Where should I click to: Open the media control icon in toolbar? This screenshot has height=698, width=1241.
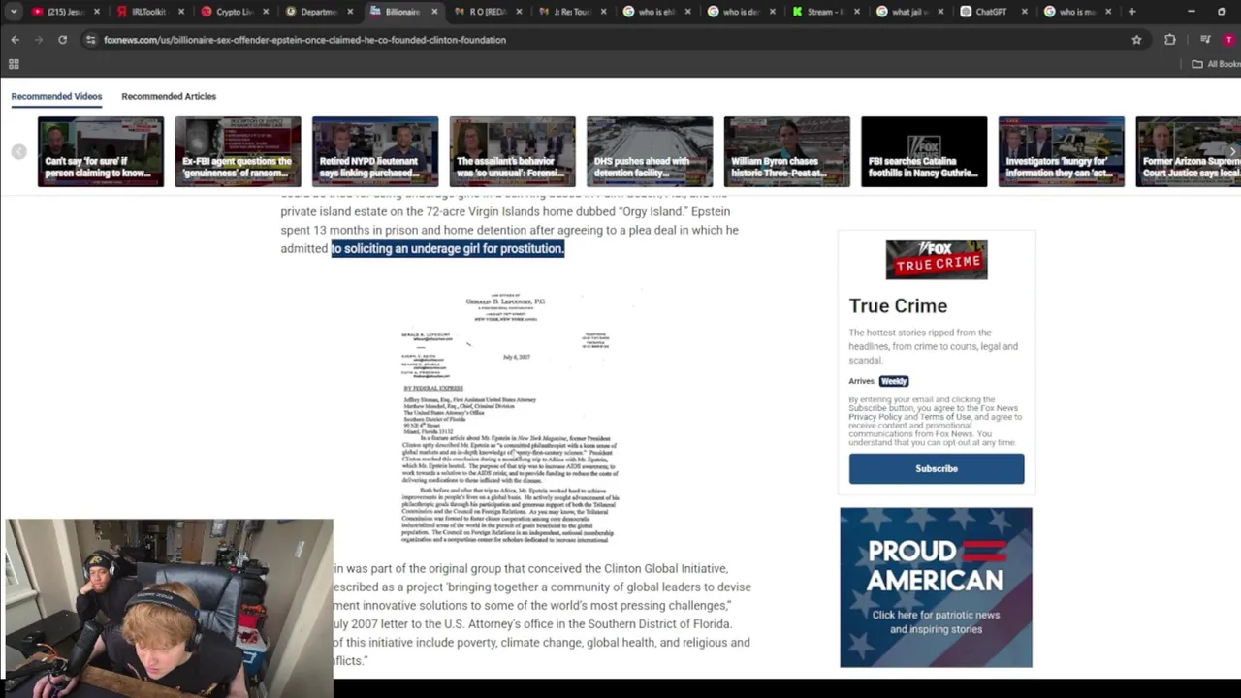pos(1205,40)
